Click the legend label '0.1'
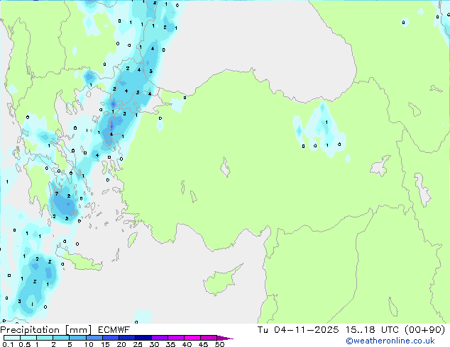Image resolution: width=450 pixels, height=347 pixels. (x=8, y=344)
